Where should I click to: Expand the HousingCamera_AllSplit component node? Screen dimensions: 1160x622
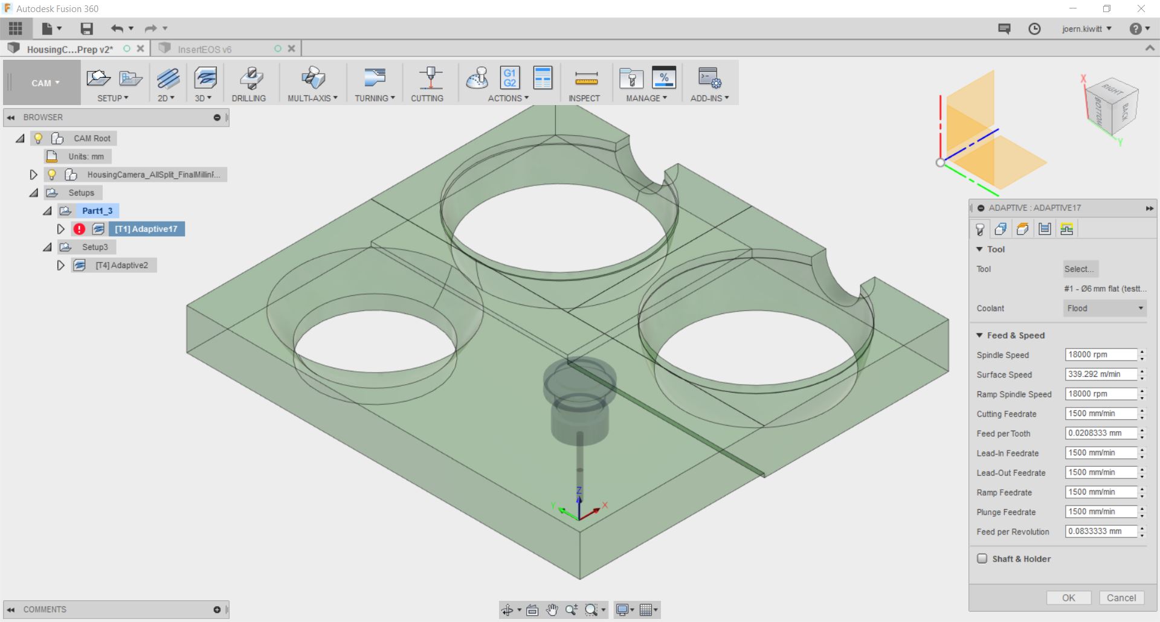[x=33, y=175]
